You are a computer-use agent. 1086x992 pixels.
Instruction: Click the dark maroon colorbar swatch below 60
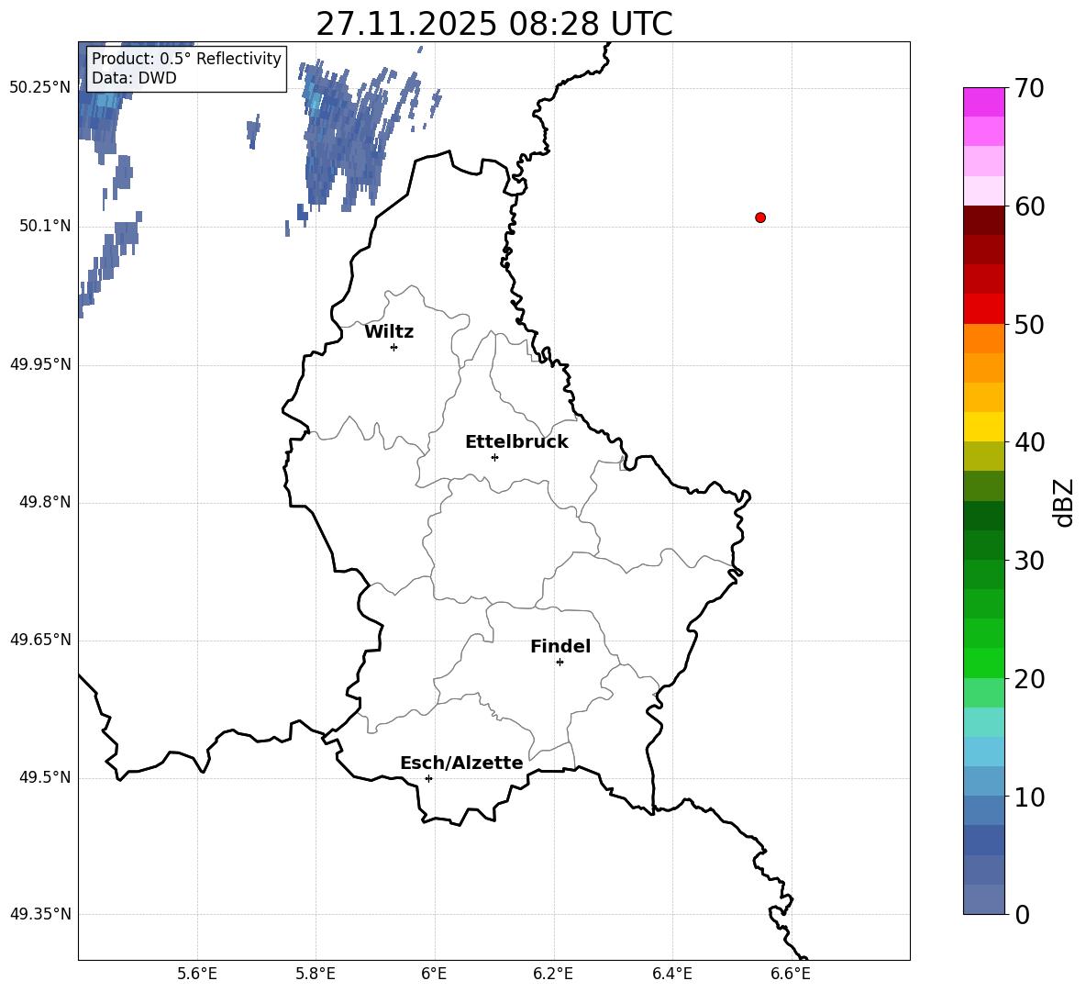[x=984, y=220]
